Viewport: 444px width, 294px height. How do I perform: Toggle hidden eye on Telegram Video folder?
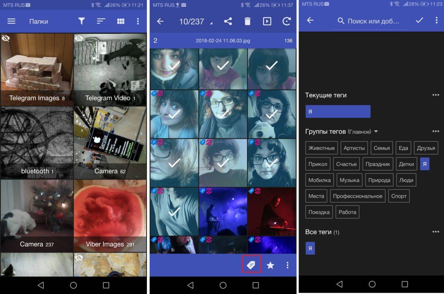(79, 38)
